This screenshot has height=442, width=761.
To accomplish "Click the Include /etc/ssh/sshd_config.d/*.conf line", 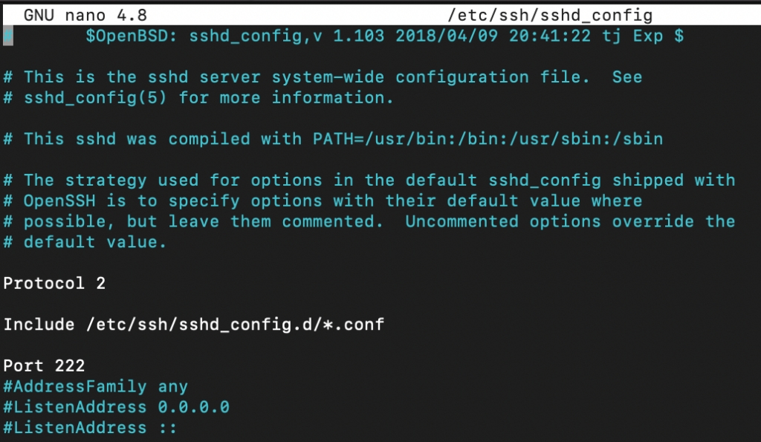I will (193, 325).
